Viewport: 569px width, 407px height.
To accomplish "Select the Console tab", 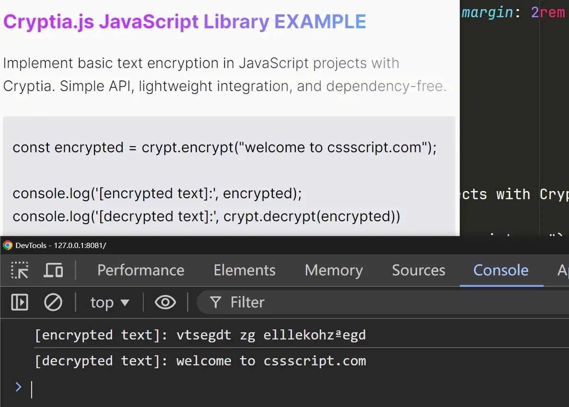I will pos(501,271).
